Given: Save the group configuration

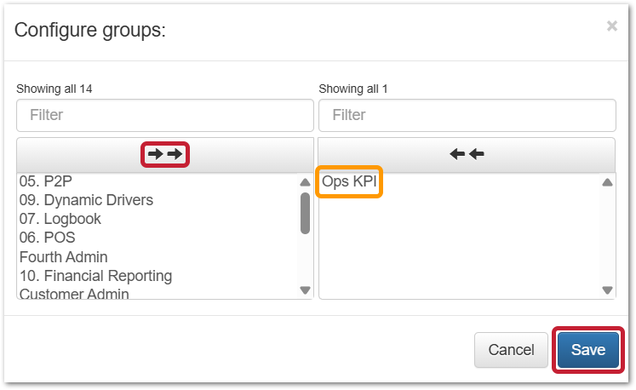Looking at the screenshot, I should tap(587, 350).
